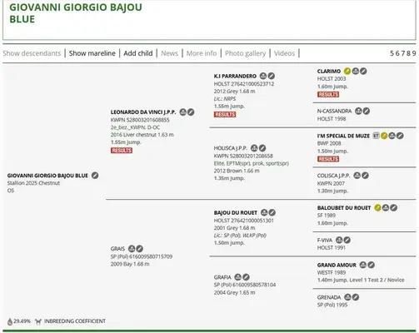Show 5 generations pedigree
This screenshot has width=419, height=333.
click(x=392, y=53)
